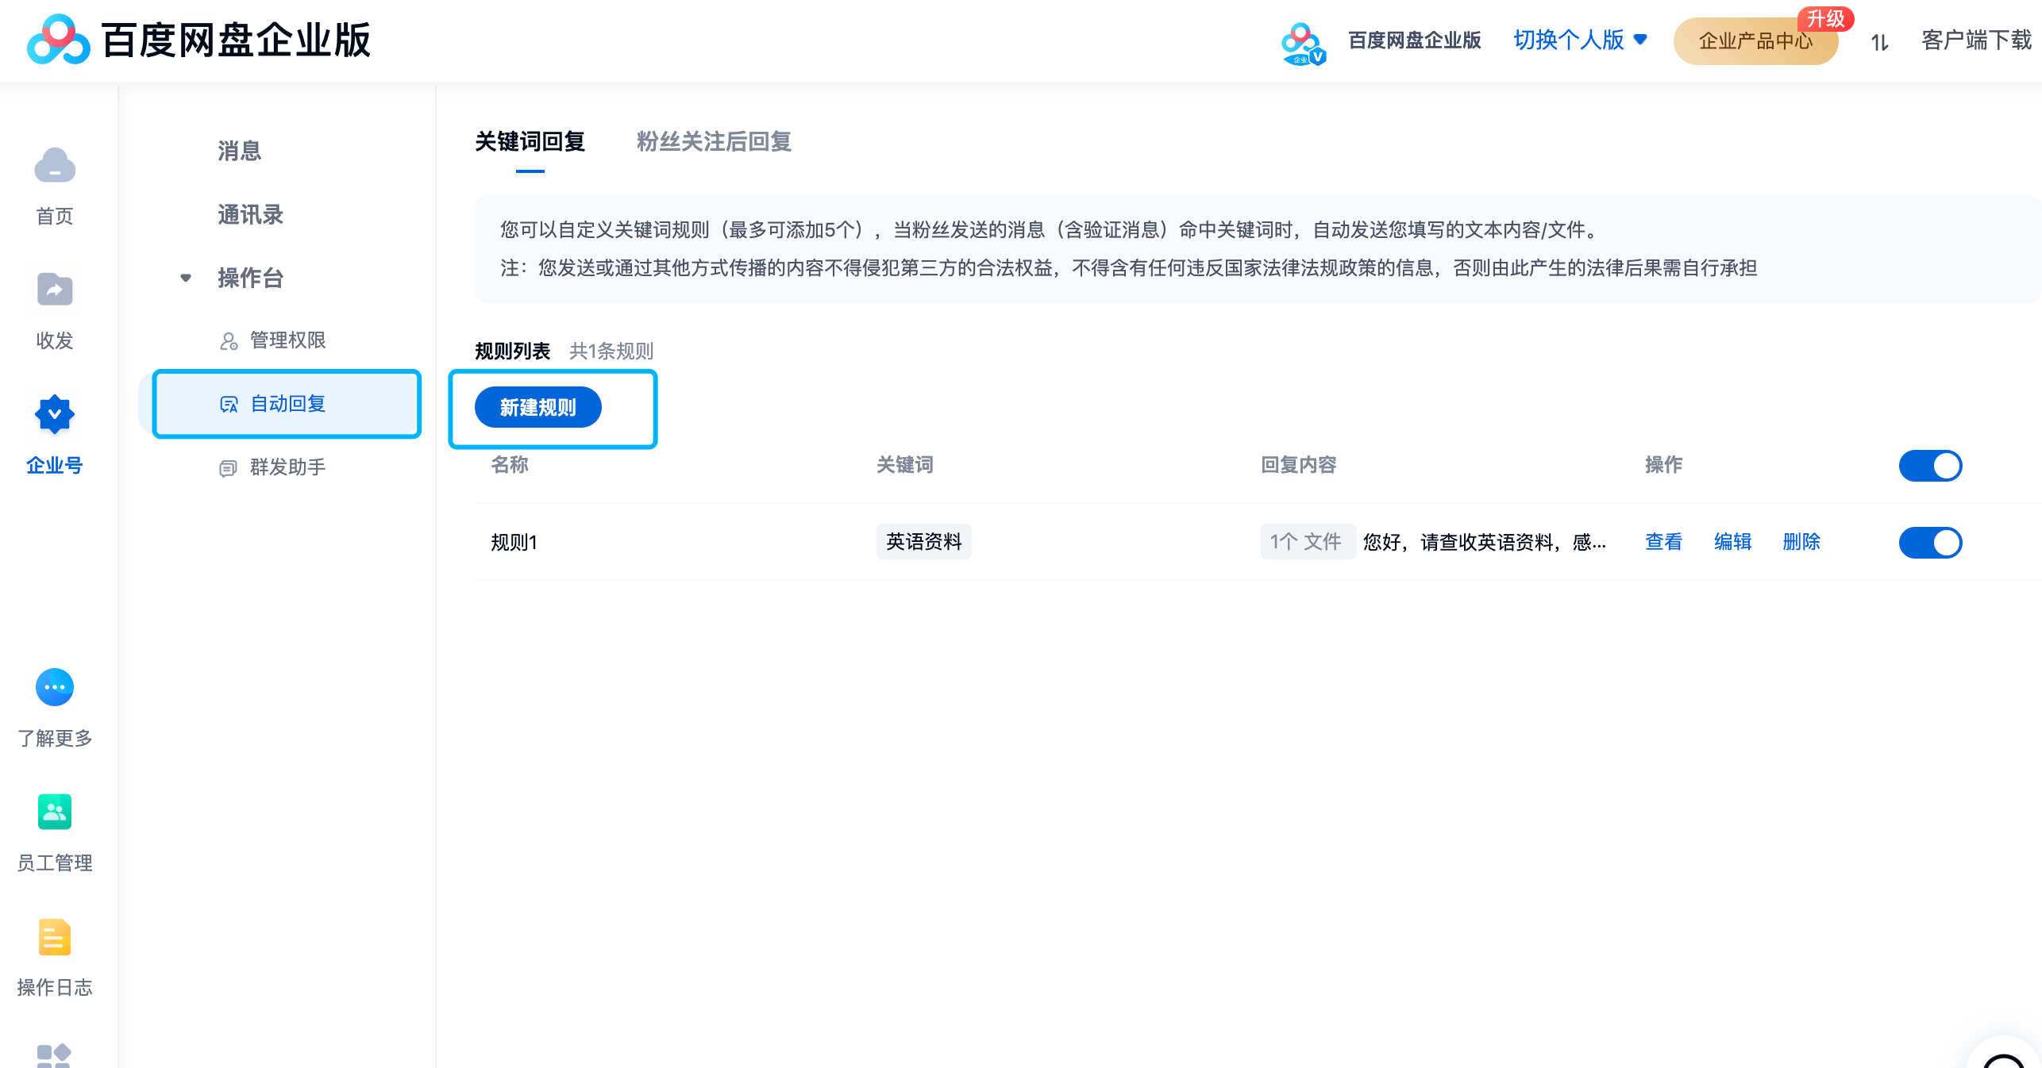
Task: Click 删除 for 规则1
Action: tap(1801, 542)
